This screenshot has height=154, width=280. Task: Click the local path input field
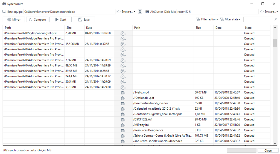pyautogui.click(x=70, y=12)
